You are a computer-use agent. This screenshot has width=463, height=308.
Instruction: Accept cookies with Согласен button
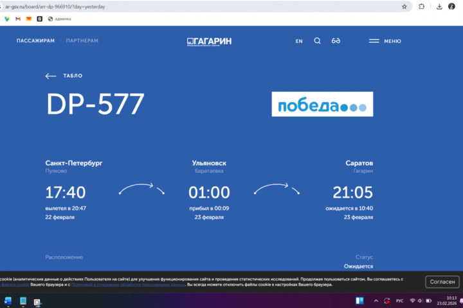442,282
